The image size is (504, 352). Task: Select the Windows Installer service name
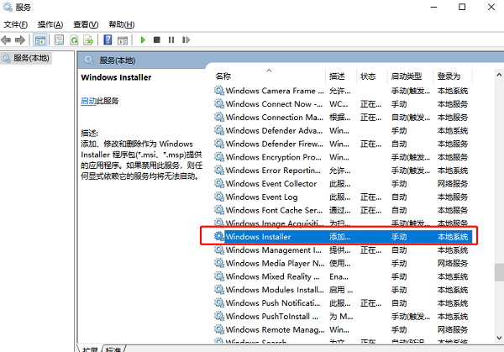(258, 237)
